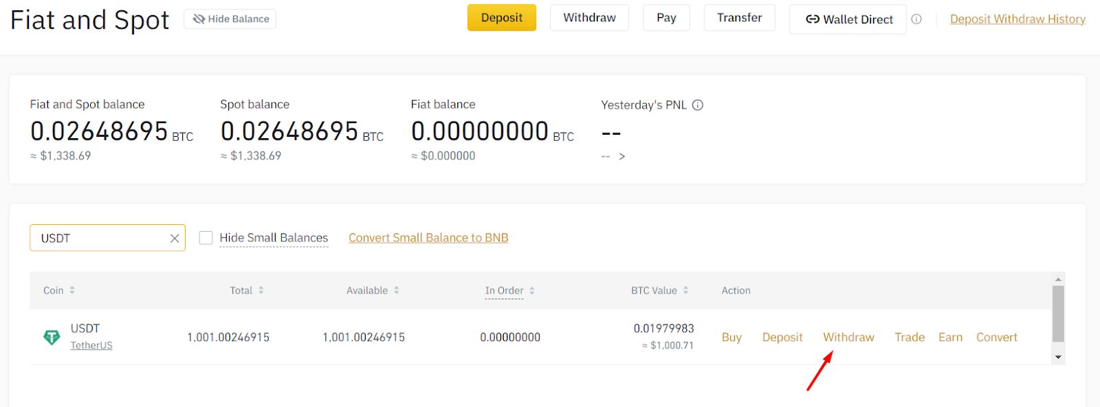This screenshot has height=407, width=1100.
Task: Select the Spot balance value 0.02648695
Action: click(x=289, y=131)
